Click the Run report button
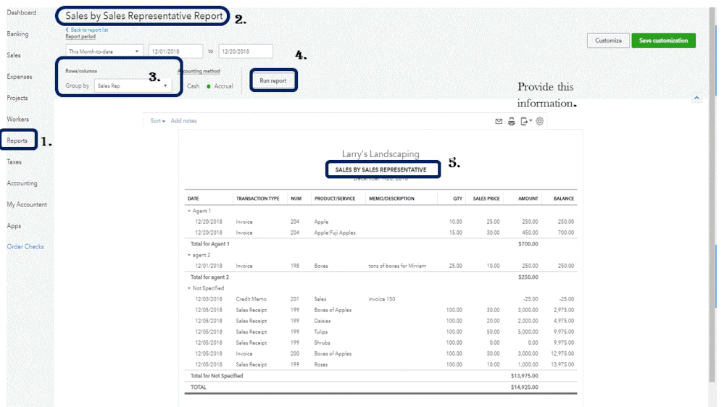This screenshot has height=407, width=724. click(273, 80)
